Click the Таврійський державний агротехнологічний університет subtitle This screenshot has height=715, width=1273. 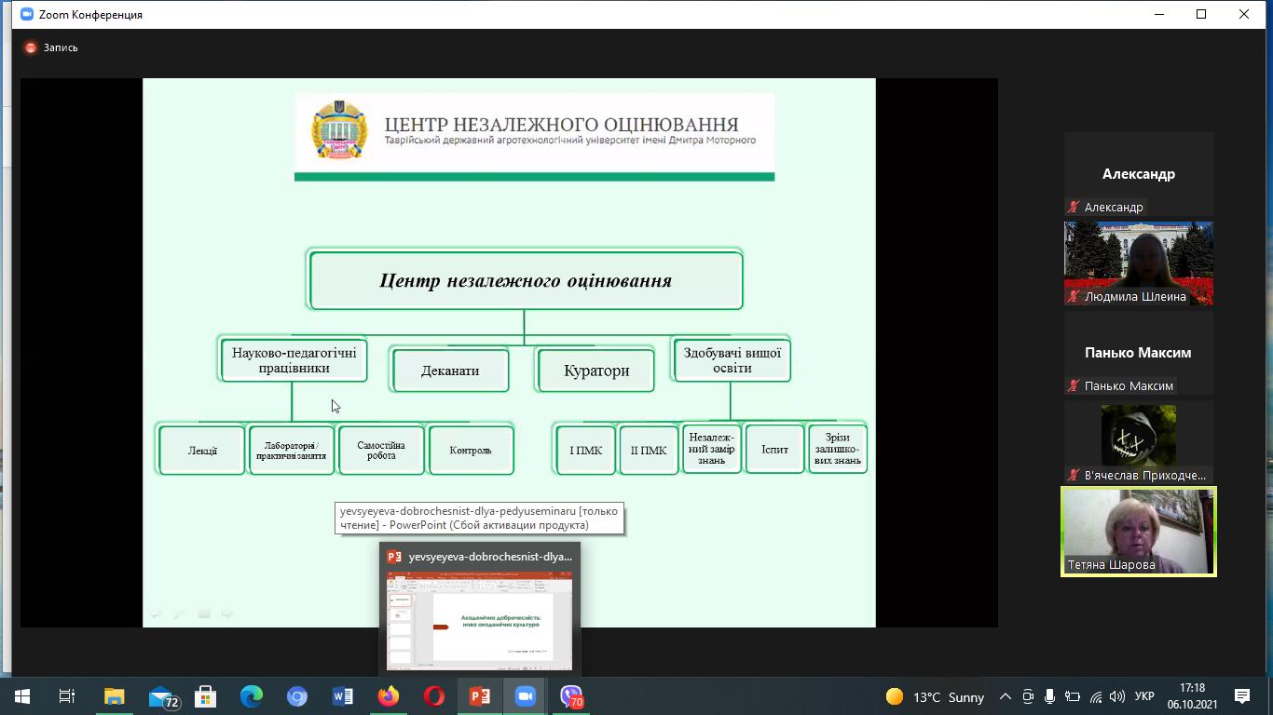569,141
